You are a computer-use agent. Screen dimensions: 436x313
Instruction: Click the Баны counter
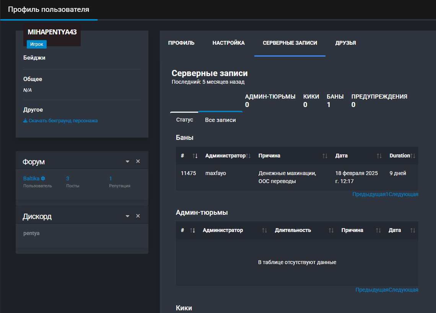[335, 101]
